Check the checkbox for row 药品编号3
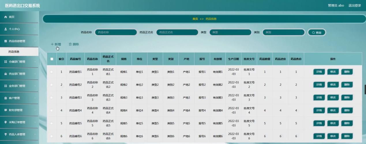Viewport: 366px width, 144px height. (52, 98)
